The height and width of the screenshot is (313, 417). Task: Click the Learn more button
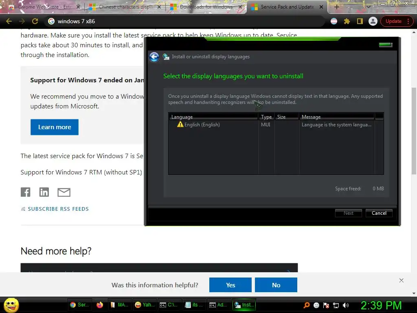click(55, 127)
